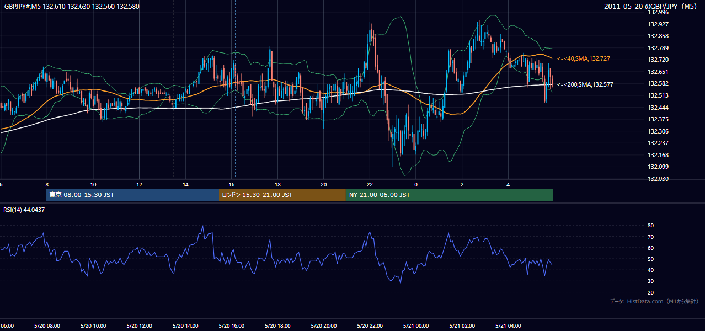
Task: Click price axis value 132.582
Action: 659,83
